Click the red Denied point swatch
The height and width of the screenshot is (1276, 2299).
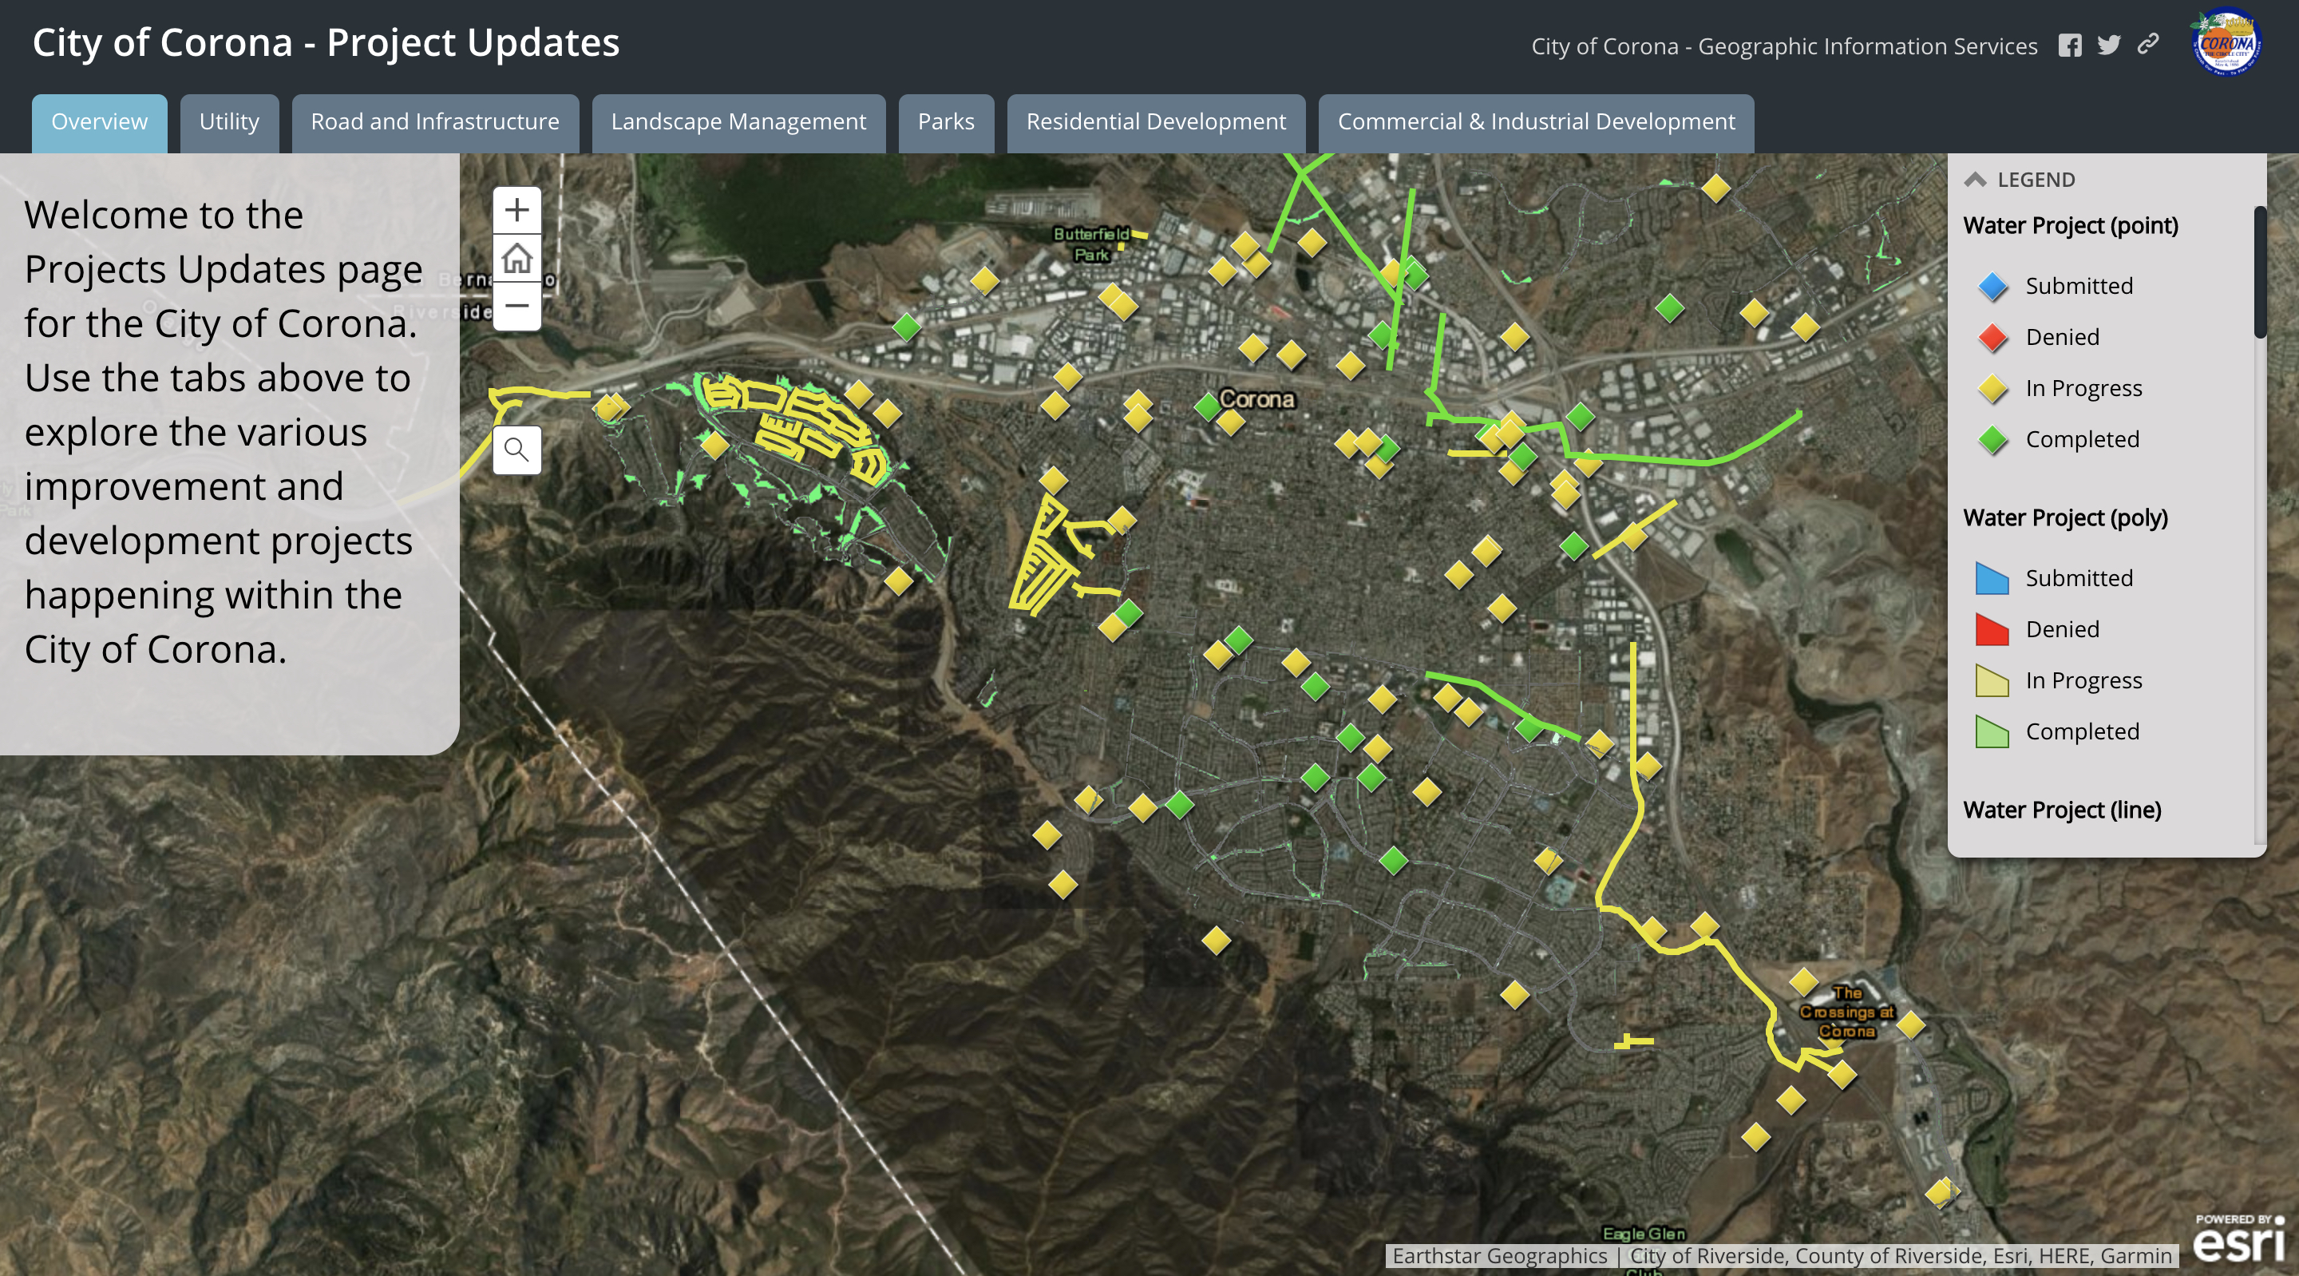1992,338
